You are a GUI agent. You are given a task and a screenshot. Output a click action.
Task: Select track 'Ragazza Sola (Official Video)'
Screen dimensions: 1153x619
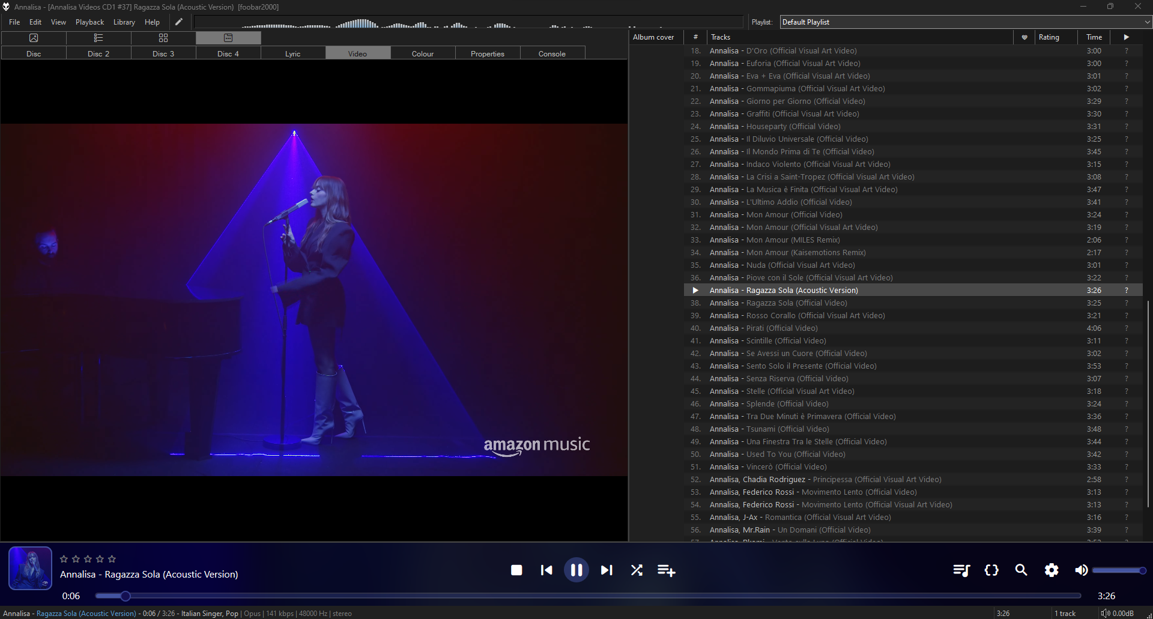(x=913, y=303)
